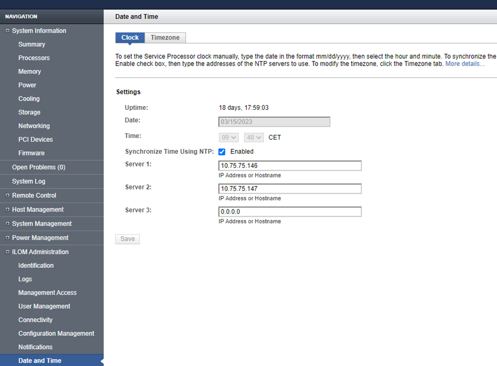Open the User Management page
The width and height of the screenshot is (497, 366).
click(44, 306)
